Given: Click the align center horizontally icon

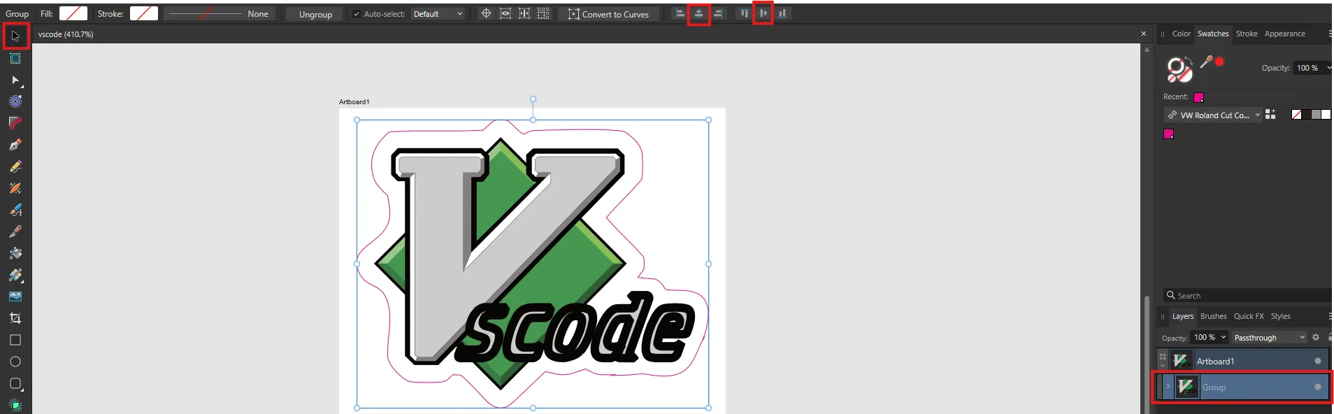Looking at the screenshot, I should pos(698,13).
